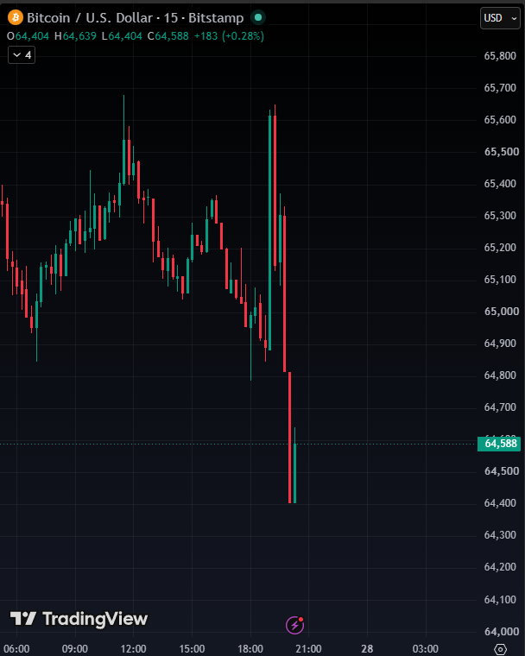This screenshot has width=525, height=656.
Task: Click the 15:00 time axis label
Action: [x=192, y=649]
